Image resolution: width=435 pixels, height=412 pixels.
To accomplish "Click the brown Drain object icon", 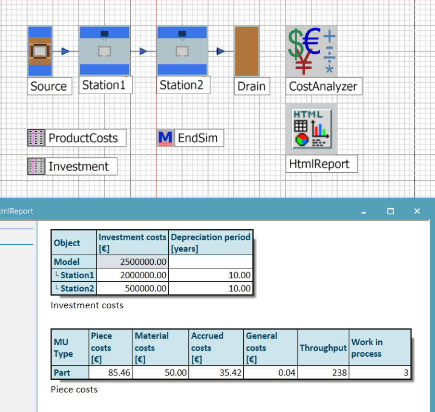I will pyautogui.click(x=247, y=51).
